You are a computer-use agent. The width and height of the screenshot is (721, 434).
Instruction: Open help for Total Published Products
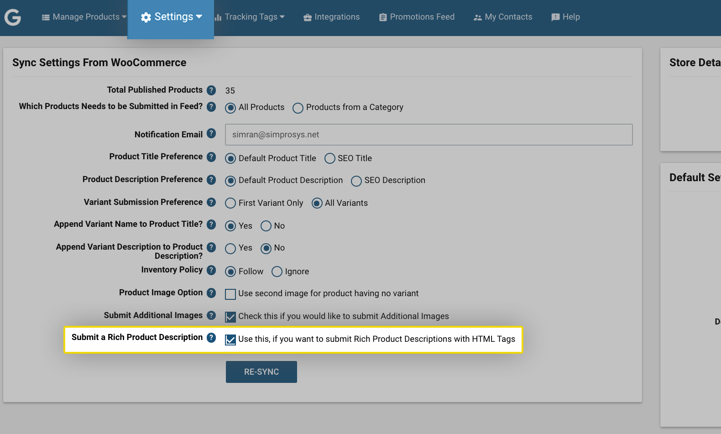(x=211, y=90)
